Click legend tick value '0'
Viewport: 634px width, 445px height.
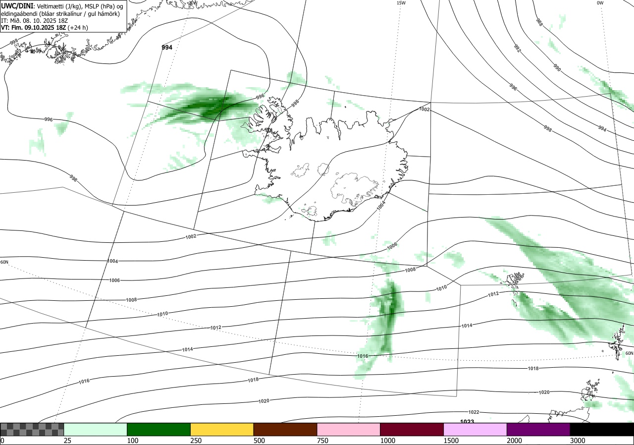[2, 441]
